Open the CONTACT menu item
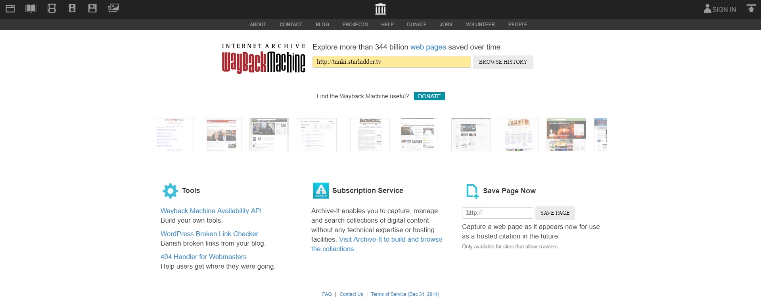761x305 pixels. coord(291,25)
